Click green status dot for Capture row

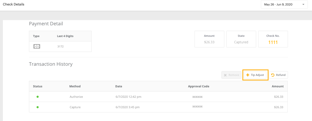tap(38, 107)
